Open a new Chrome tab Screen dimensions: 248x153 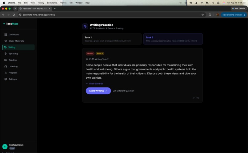coord(55,9)
